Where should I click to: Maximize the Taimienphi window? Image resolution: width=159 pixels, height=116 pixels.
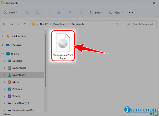point(144,3)
